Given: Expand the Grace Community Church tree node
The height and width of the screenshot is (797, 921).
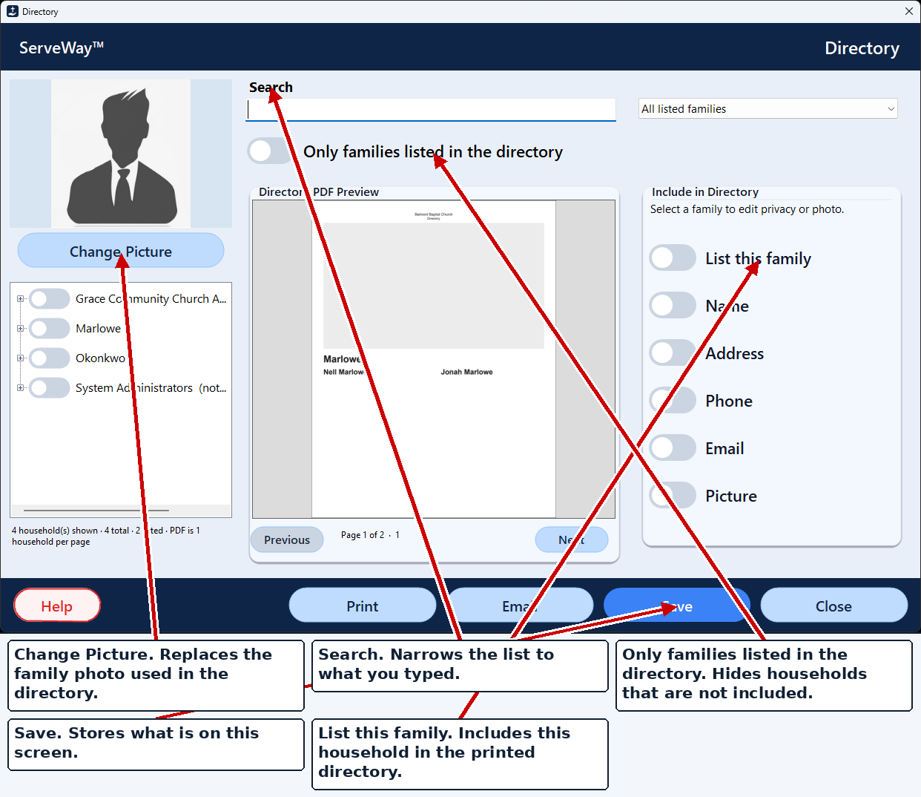Looking at the screenshot, I should 21,299.
